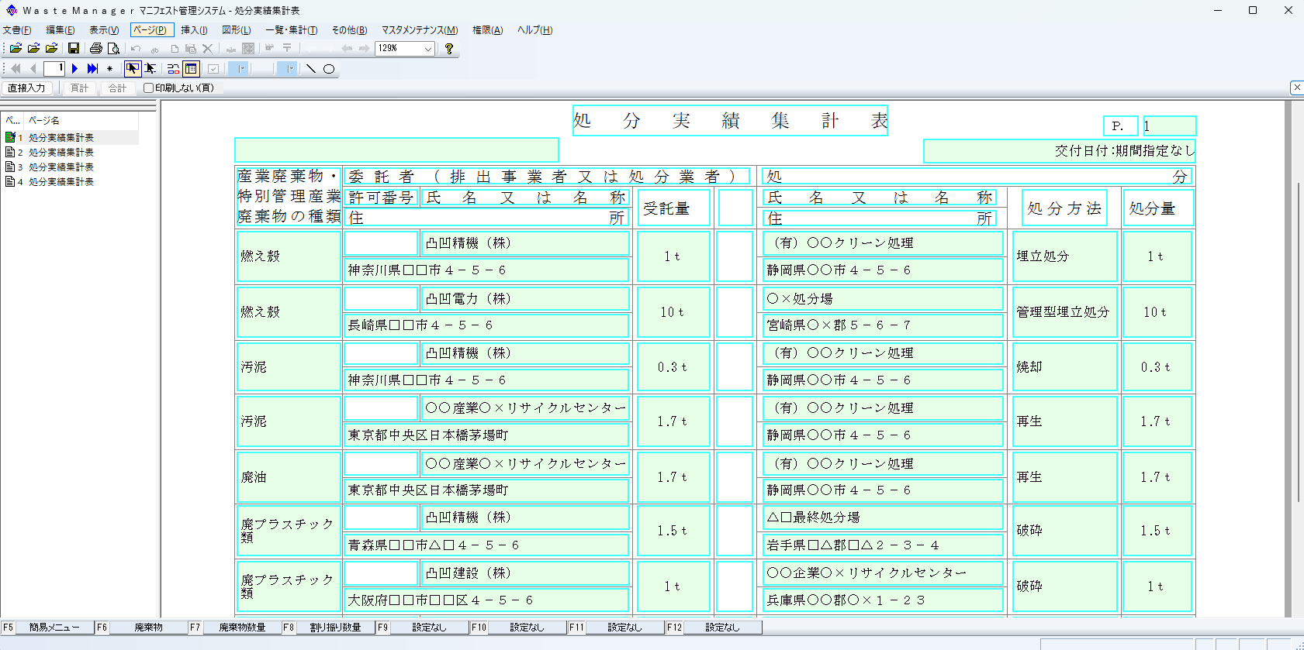
Task: Open print preview with magnifier icon
Action: (x=113, y=48)
